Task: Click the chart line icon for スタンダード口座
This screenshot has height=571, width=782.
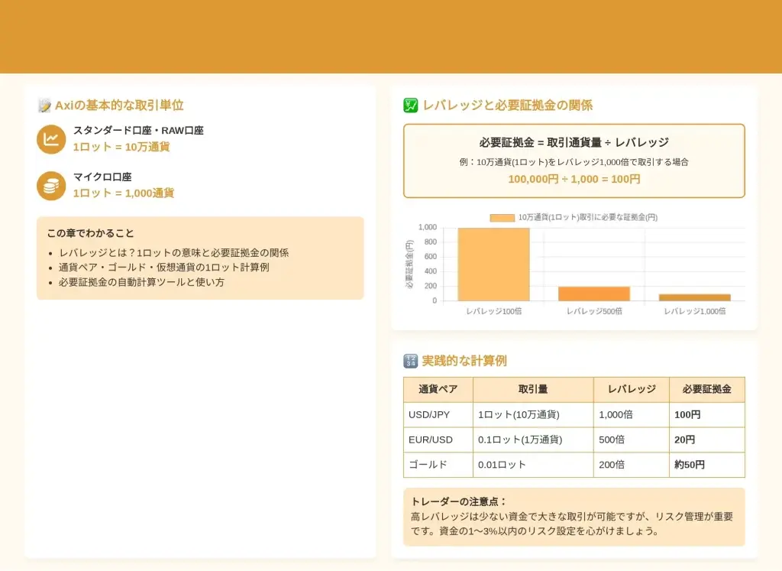Action: pyautogui.click(x=51, y=139)
